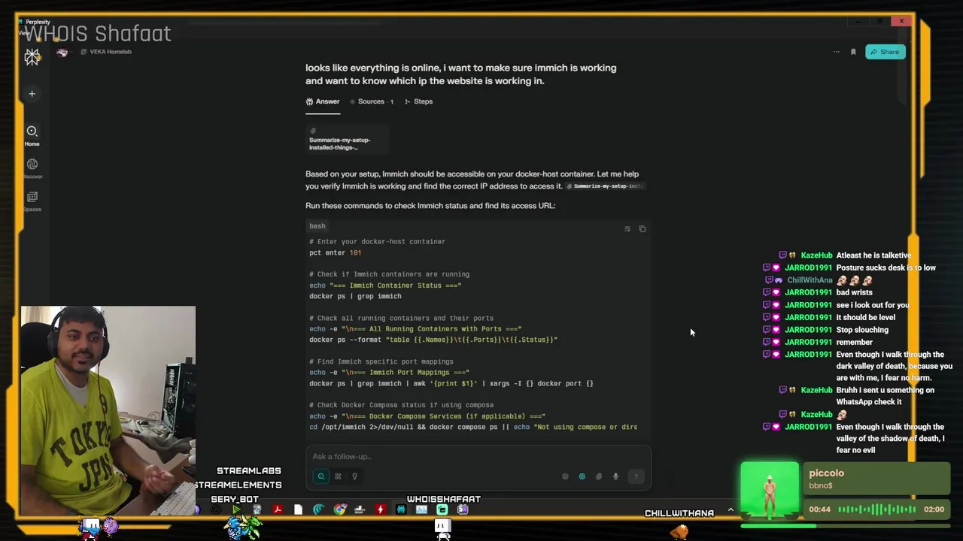
Task: Start voice dictation with the microphone icon
Action: click(x=615, y=476)
